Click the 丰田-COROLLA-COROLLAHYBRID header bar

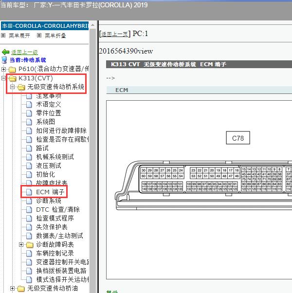45,26
